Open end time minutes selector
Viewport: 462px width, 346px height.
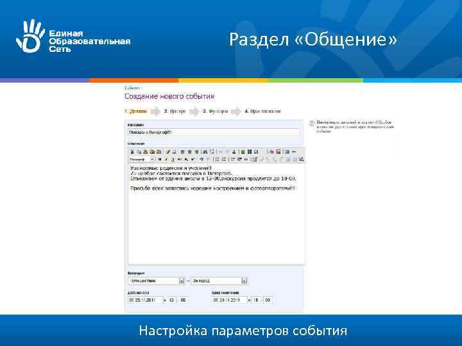(268, 300)
